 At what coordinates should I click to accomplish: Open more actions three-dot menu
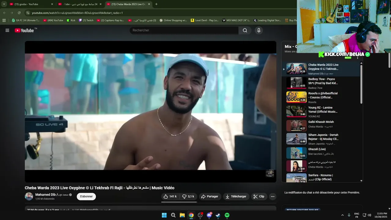[x=272, y=196]
